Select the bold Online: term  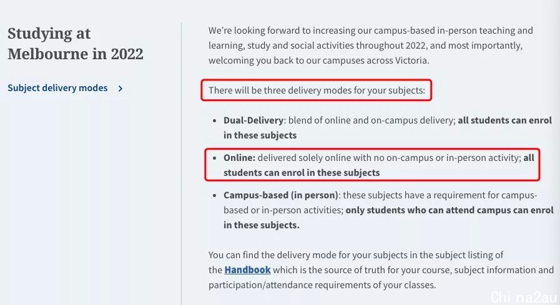point(239,158)
